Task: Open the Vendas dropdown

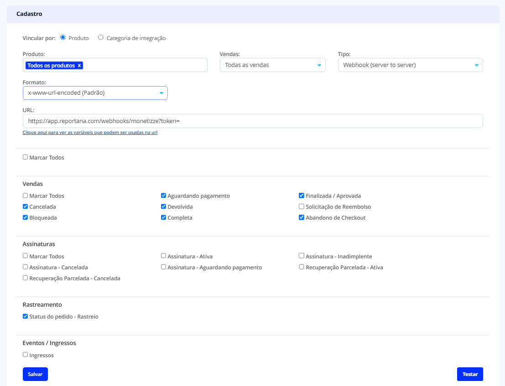Action: pos(272,65)
